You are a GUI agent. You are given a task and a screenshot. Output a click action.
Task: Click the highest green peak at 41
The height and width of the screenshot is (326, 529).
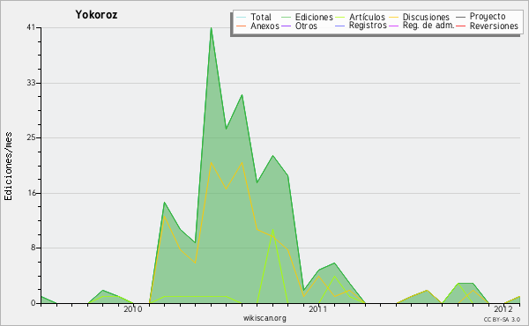[x=211, y=28]
